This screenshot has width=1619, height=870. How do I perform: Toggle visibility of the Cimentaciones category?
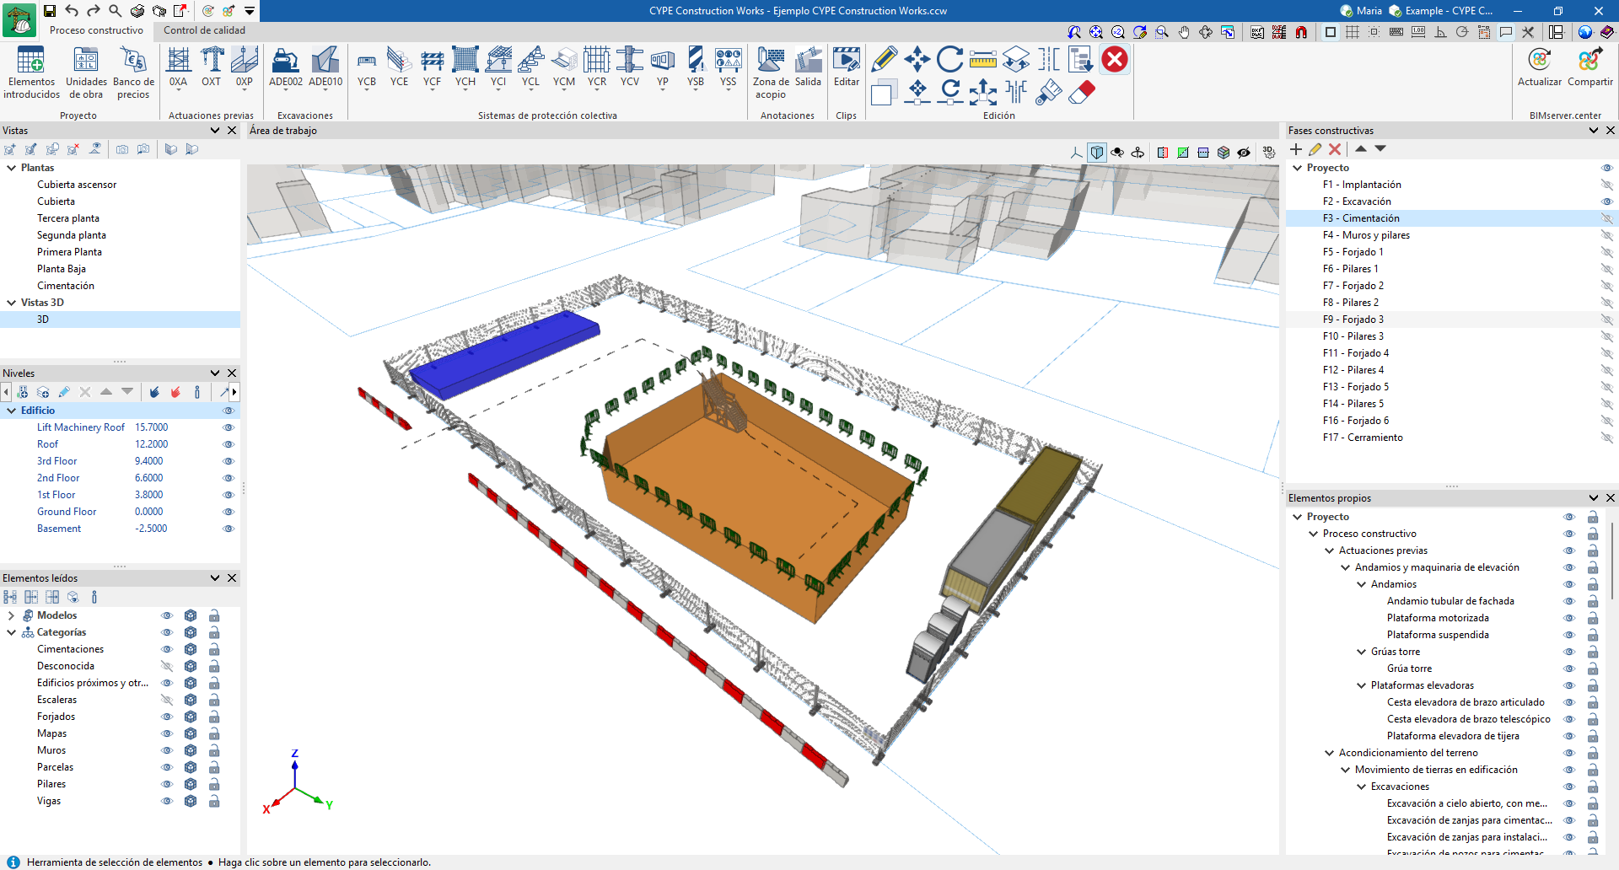pos(167,649)
